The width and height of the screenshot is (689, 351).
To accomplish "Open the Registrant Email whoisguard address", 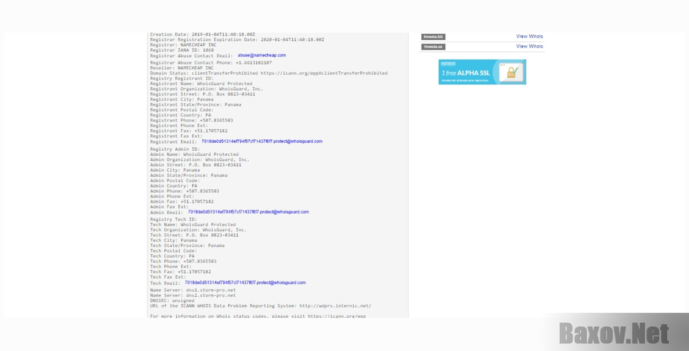I will [x=262, y=141].
